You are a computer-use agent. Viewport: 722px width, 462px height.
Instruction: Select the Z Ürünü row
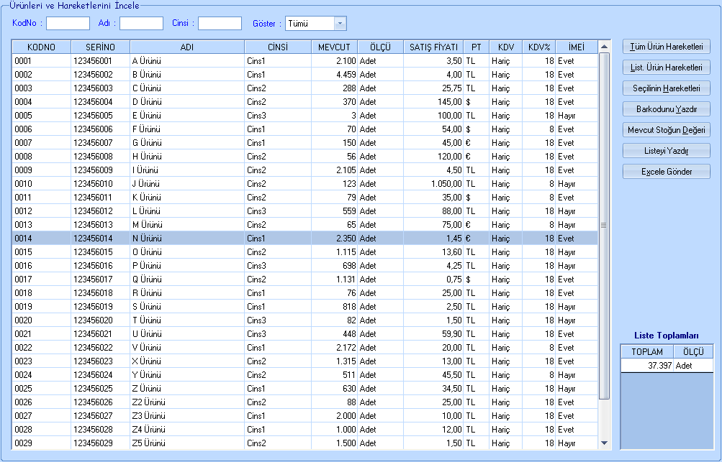304,389
